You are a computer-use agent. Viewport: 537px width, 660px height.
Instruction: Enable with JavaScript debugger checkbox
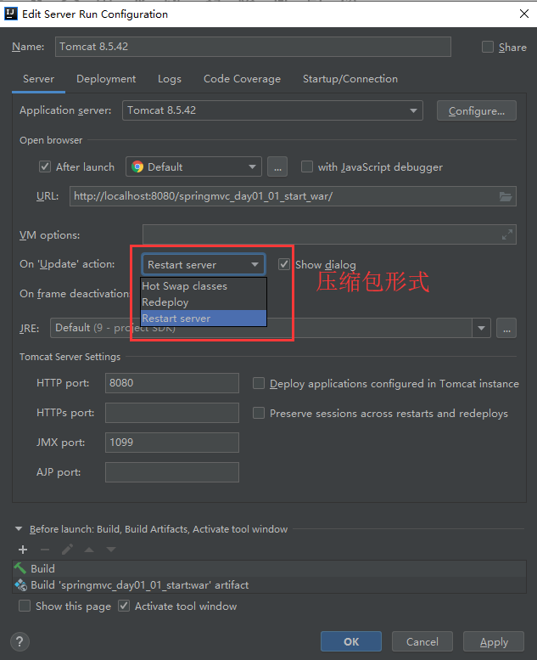pyautogui.click(x=307, y=166)
